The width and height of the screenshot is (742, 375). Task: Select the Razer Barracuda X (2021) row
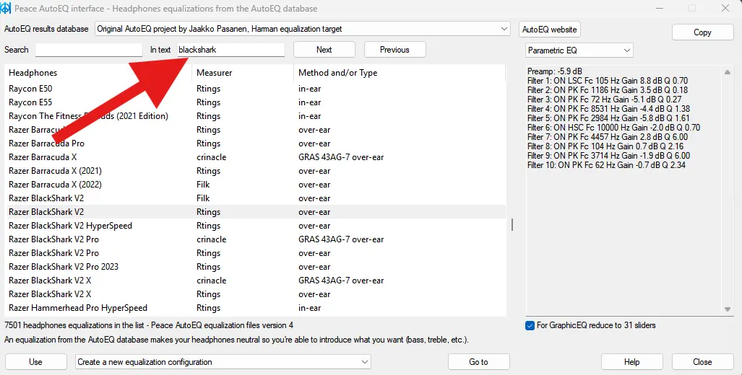coord(255,170)
